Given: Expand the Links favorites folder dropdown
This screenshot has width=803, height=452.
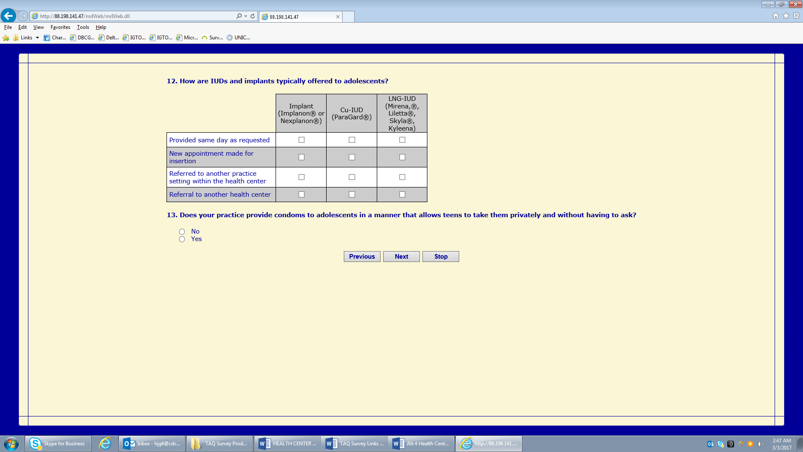Looking at the screenshot, I should (x=37, y=38).
